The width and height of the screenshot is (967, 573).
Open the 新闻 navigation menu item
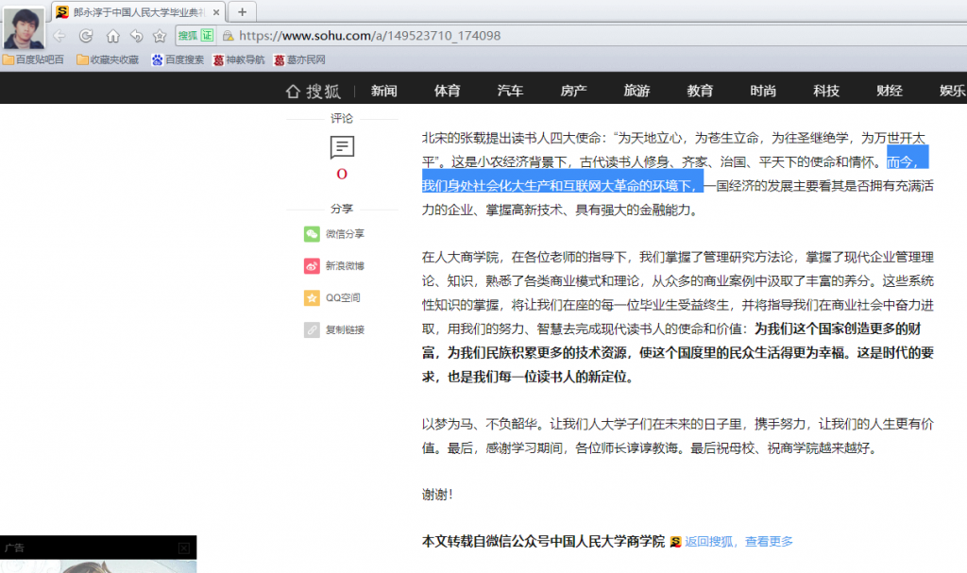pos(383,91)
